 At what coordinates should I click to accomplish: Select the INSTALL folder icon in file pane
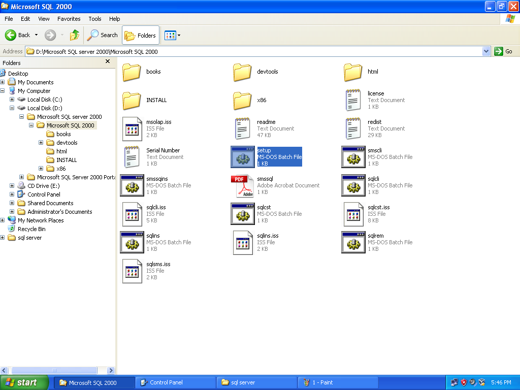(x=132, y=101)
